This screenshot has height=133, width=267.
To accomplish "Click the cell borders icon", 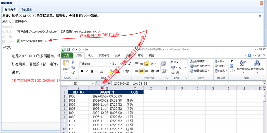I will tap(101, 71).
